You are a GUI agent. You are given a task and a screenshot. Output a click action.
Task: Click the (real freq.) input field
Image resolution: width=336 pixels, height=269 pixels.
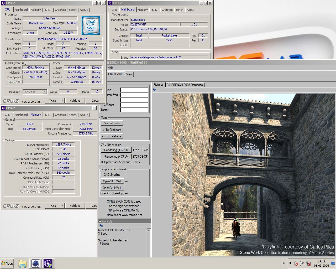(x=134, y=95)
